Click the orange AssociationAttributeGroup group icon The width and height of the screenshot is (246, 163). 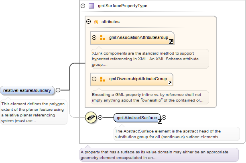pos(102,38)
